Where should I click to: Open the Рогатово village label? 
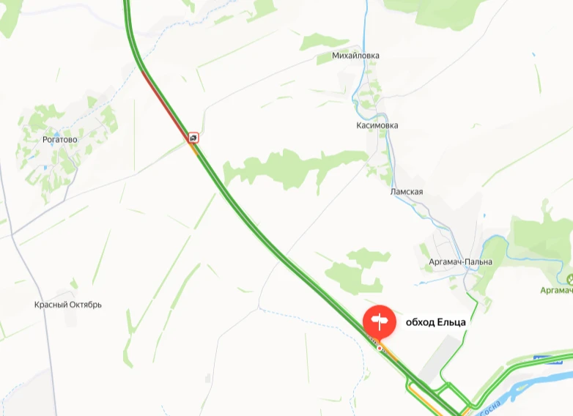click(x=59, y=139)
